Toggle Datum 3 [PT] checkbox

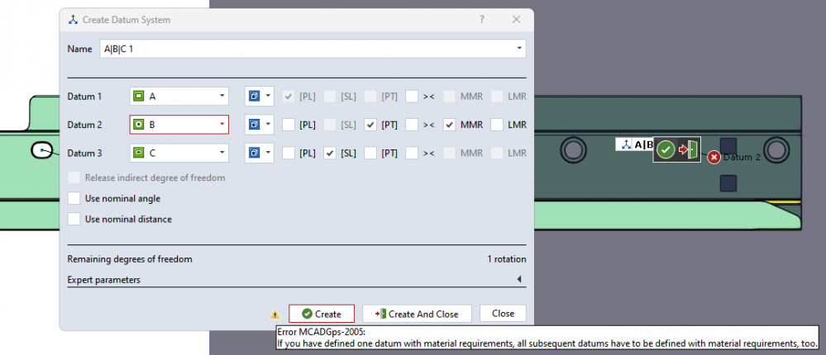(x=370, y=153)
